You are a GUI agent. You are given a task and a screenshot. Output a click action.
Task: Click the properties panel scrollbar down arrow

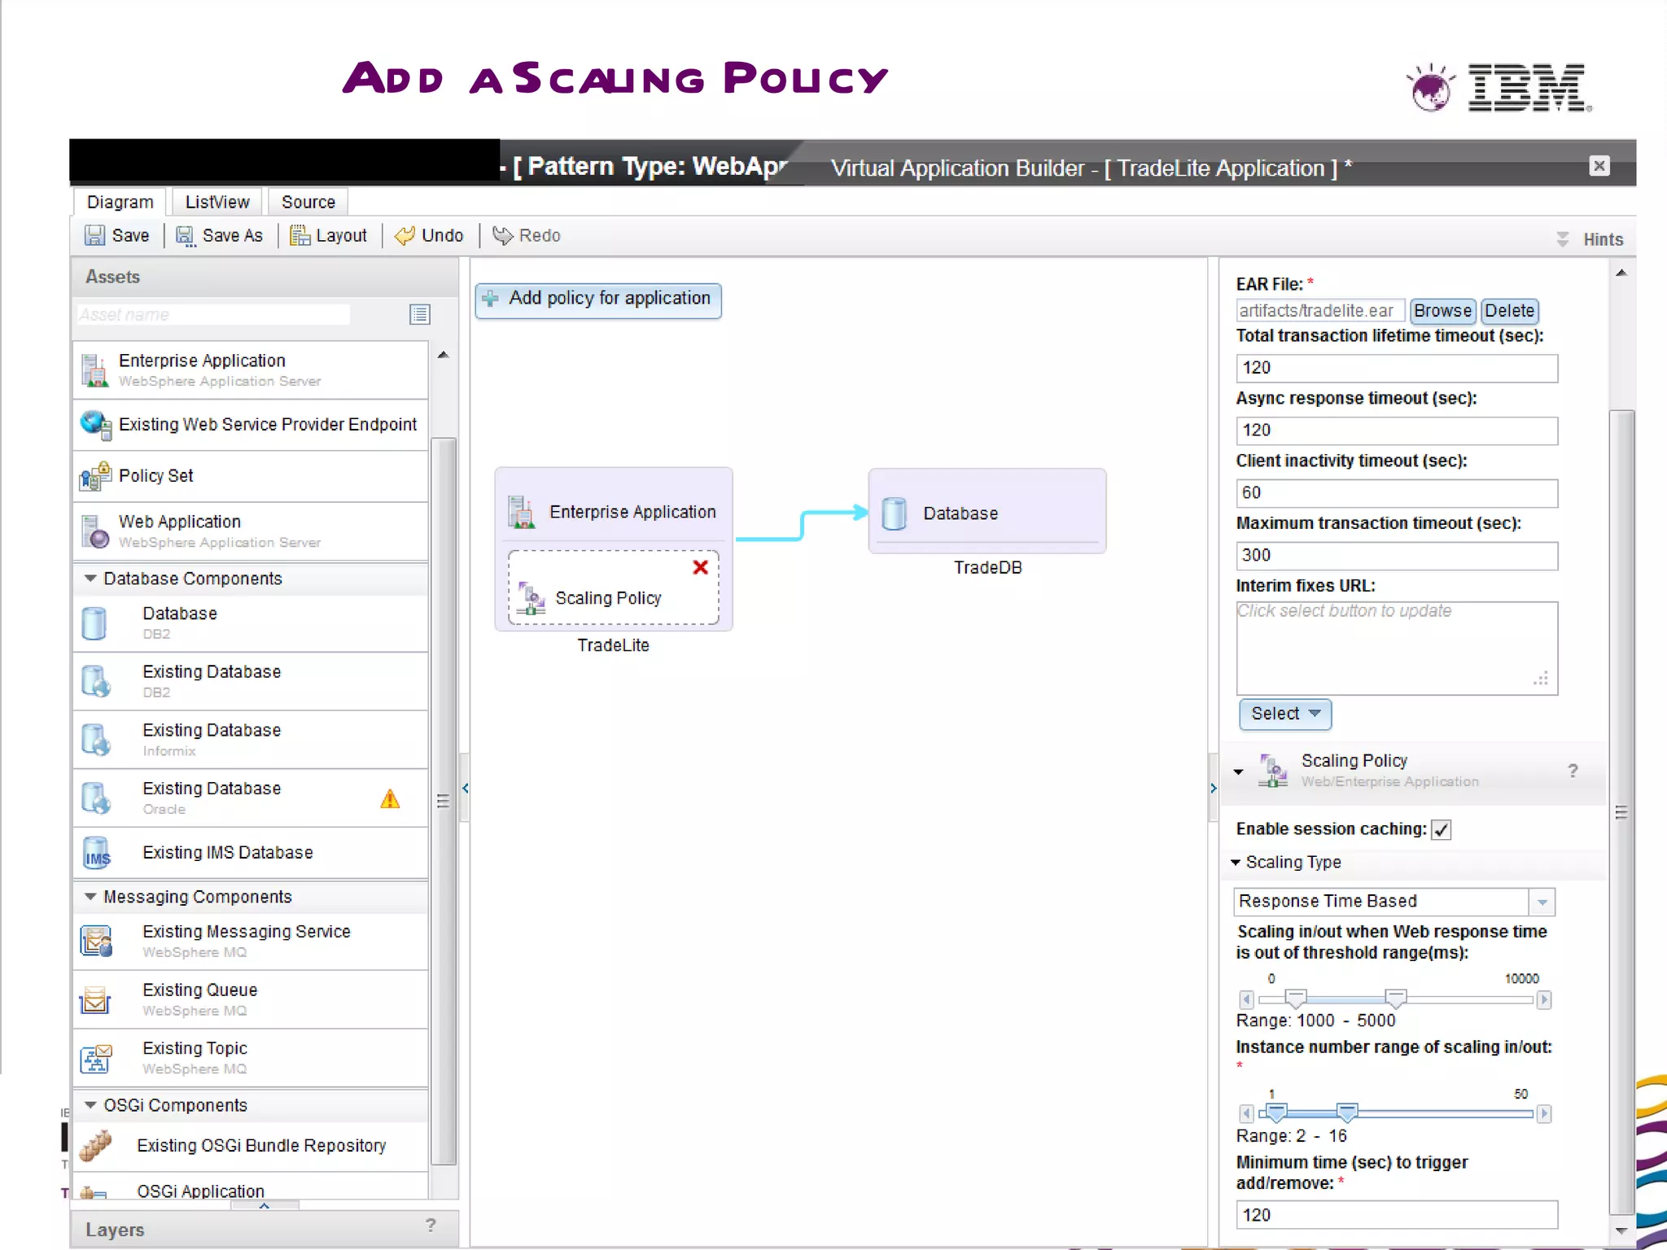click(1621, 1231)
